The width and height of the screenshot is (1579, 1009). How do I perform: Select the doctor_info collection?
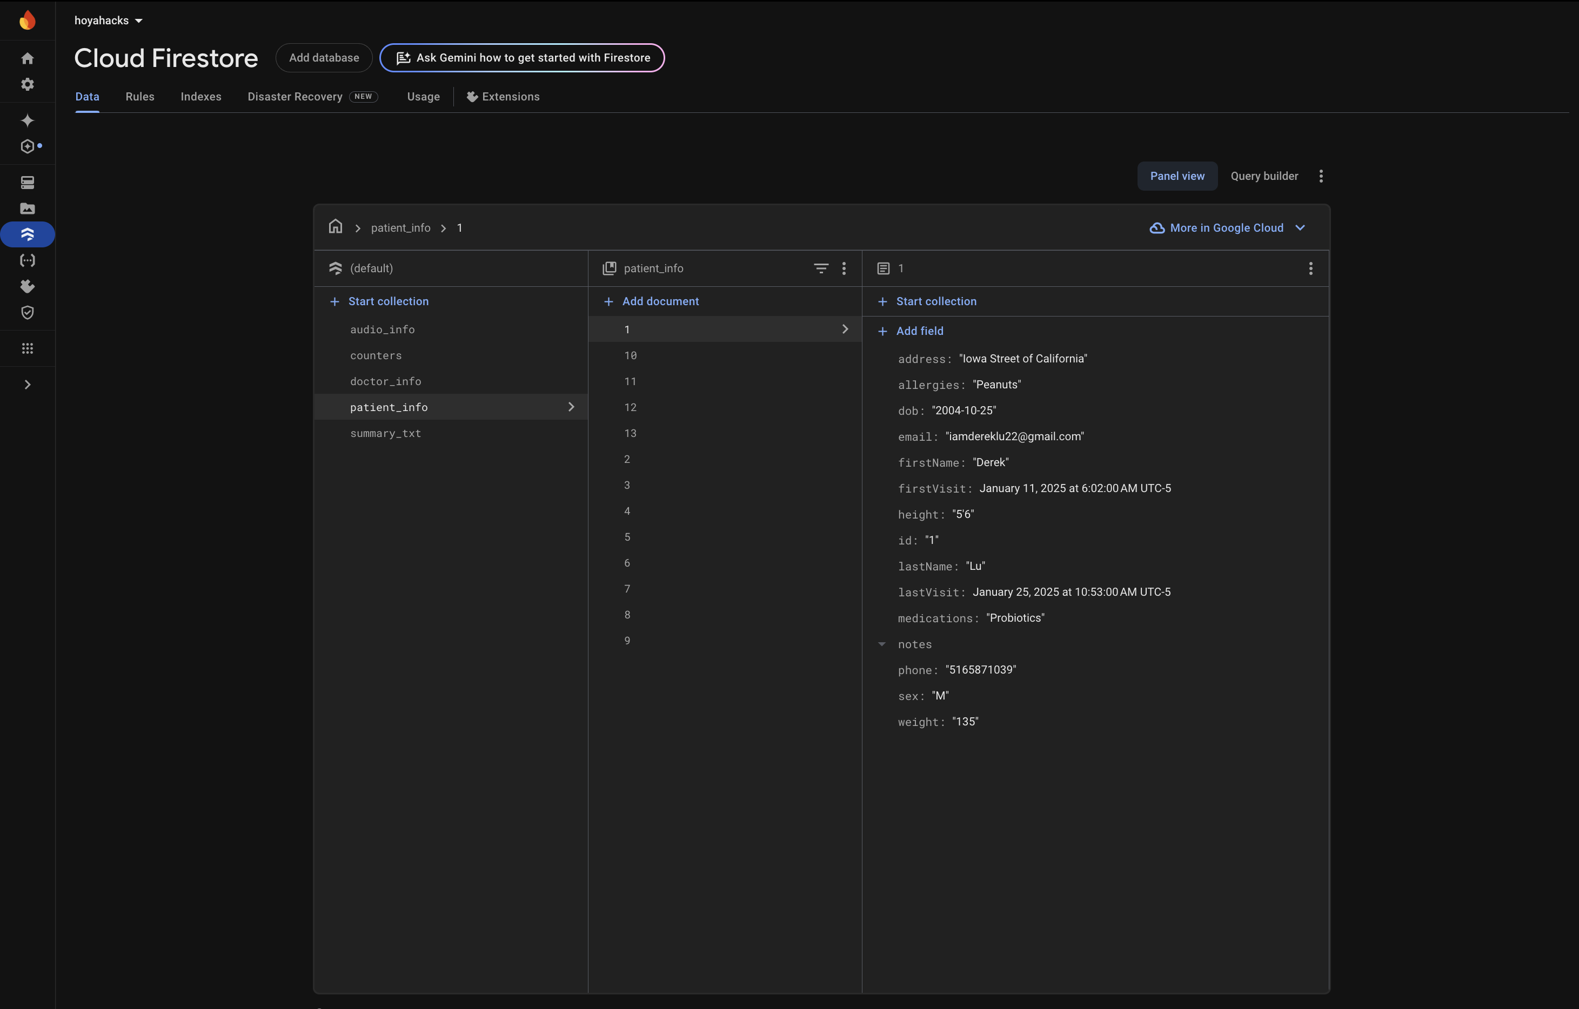(385, 381)
